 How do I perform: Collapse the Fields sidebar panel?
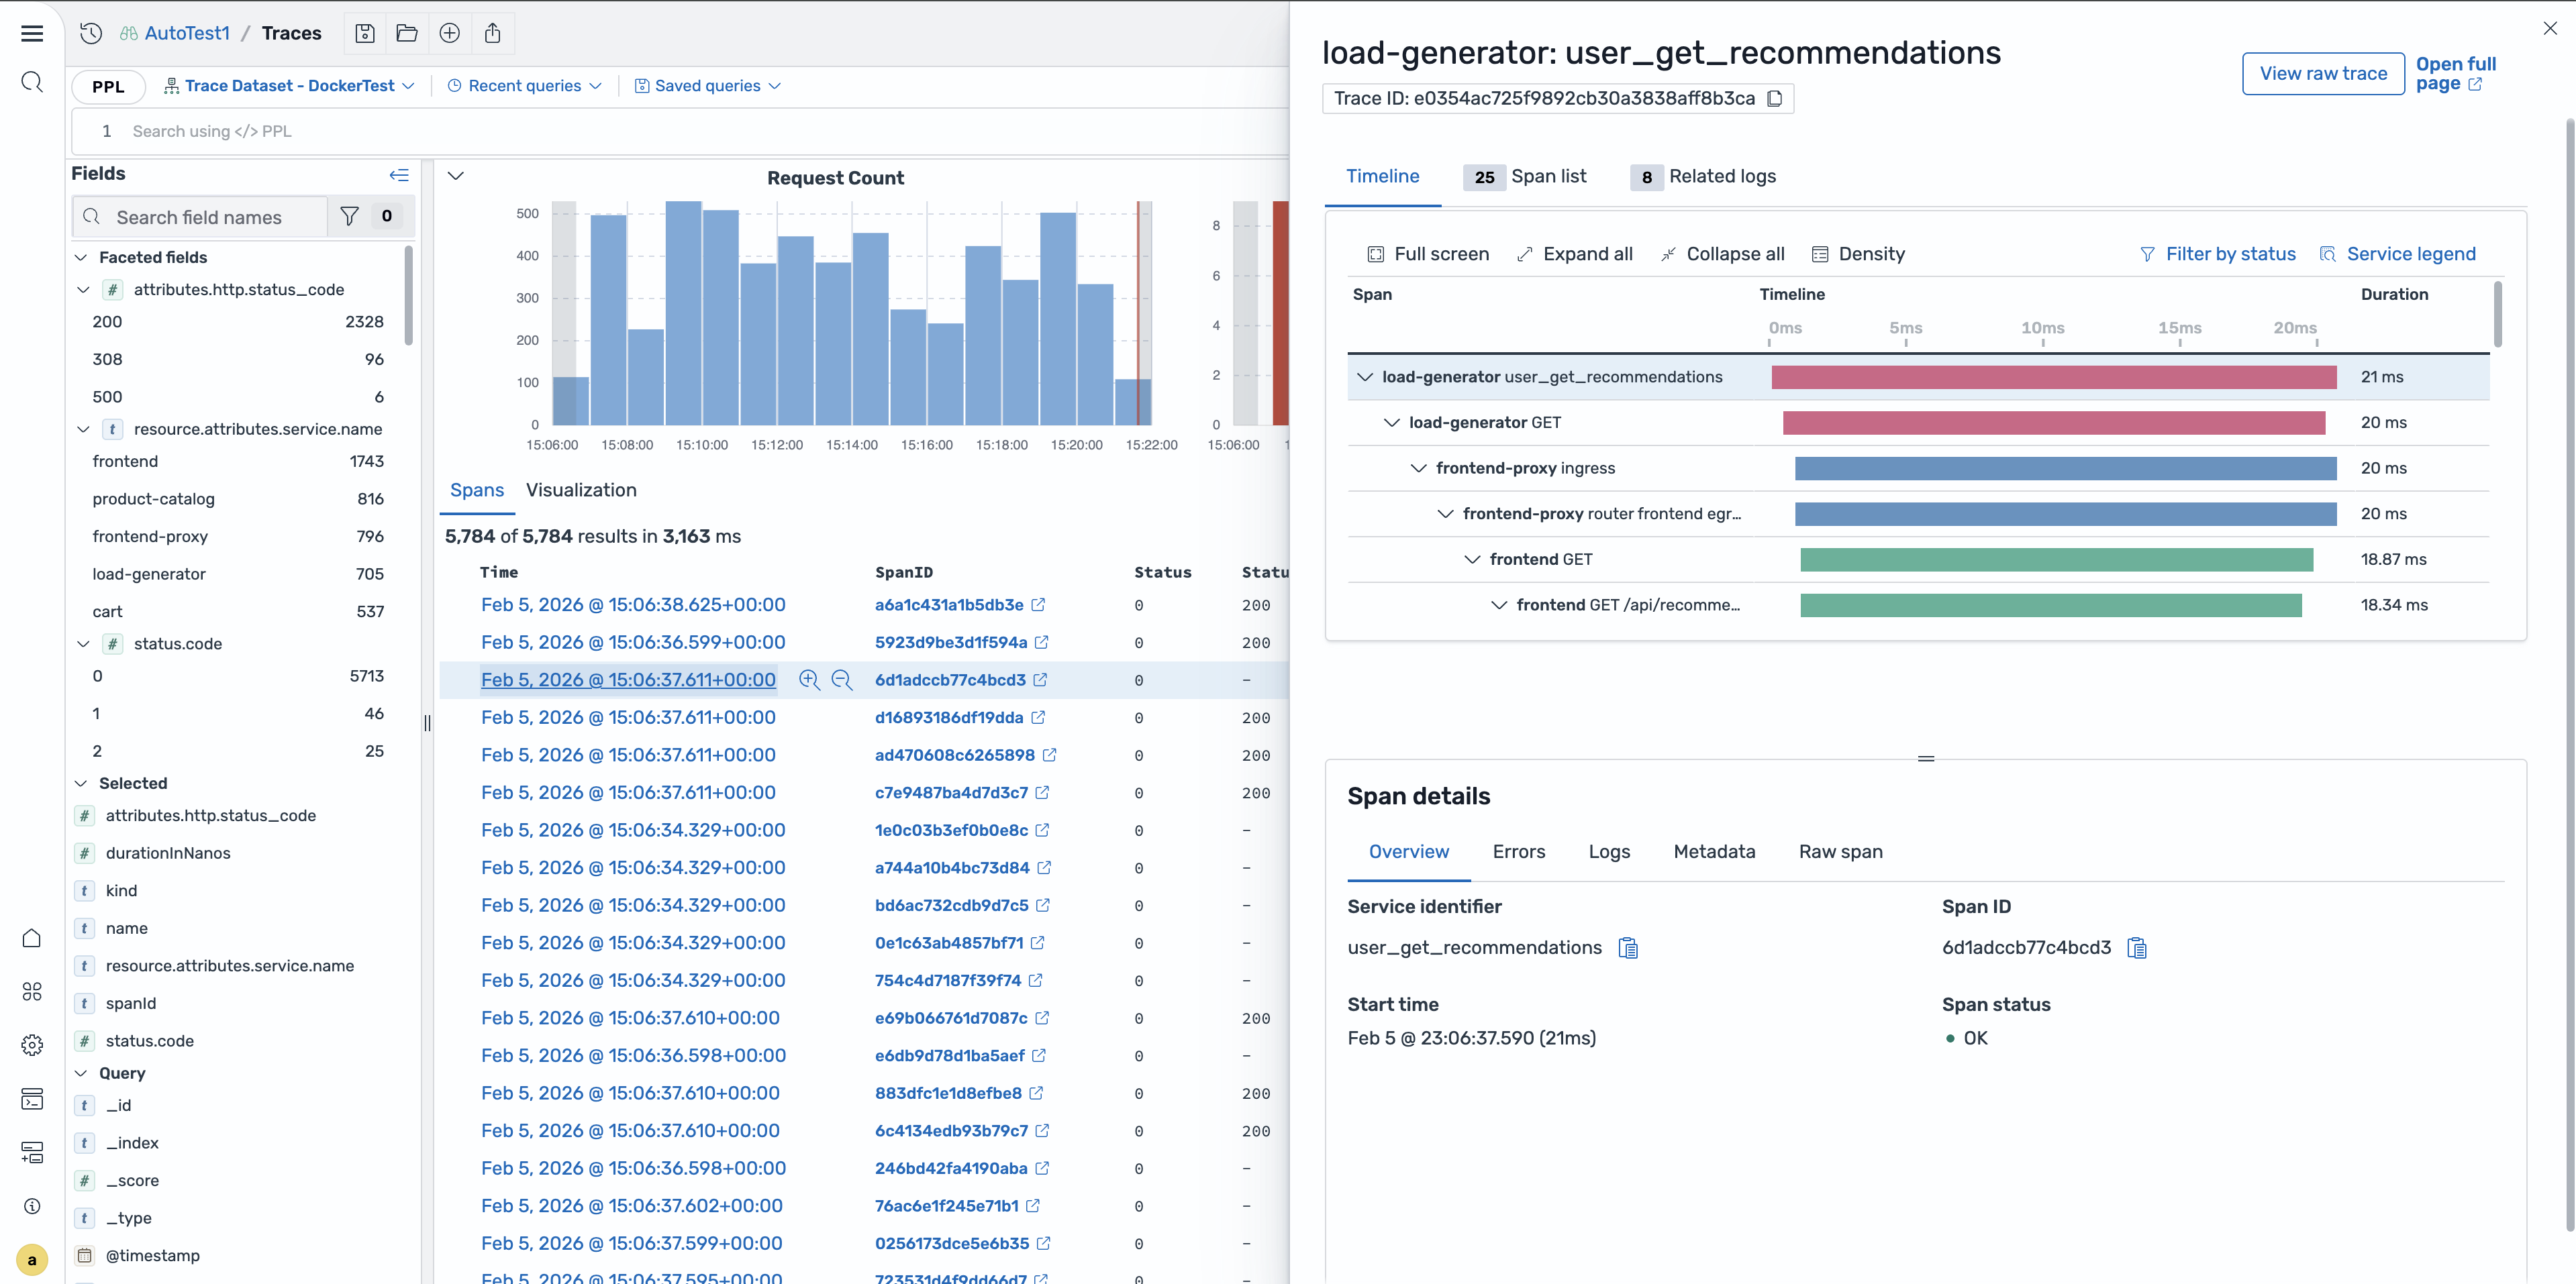point(399,175)
